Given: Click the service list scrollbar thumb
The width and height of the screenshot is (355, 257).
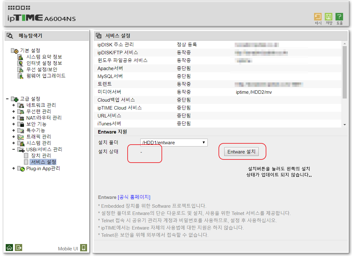Looking at the screenshot, I should coord(345,72).
